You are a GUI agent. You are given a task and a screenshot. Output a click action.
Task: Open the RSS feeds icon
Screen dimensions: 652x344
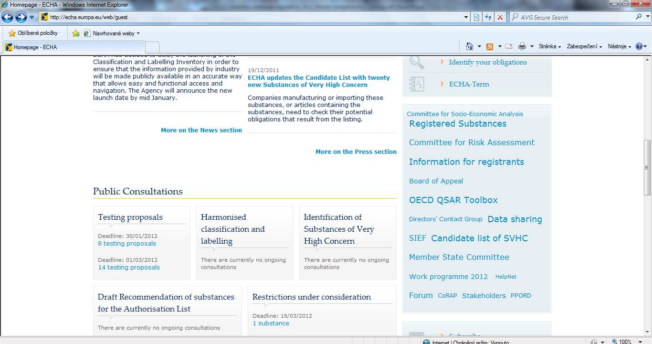click(490, 46)
